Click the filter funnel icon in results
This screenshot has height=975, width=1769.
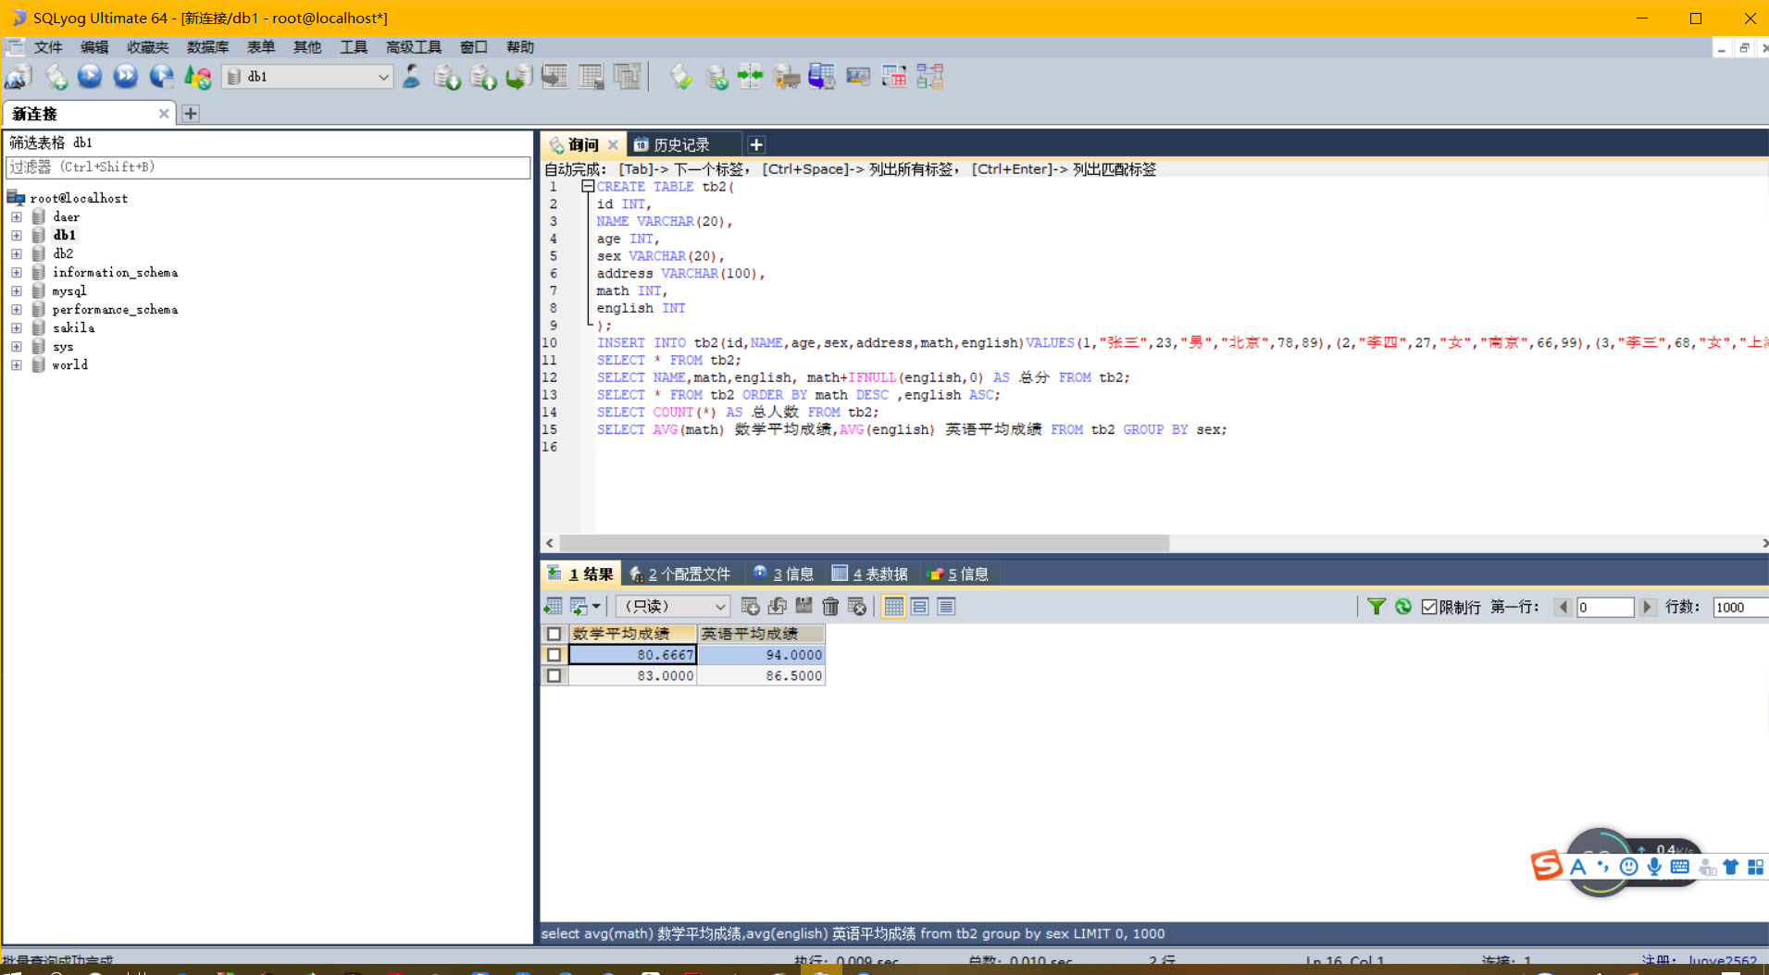[1377, 607]
